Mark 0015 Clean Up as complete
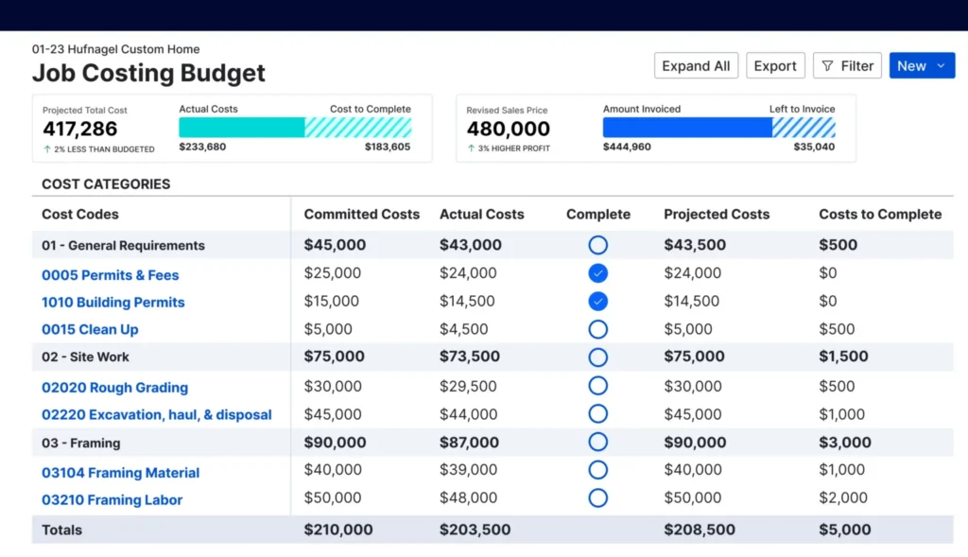 click(597, 329)
